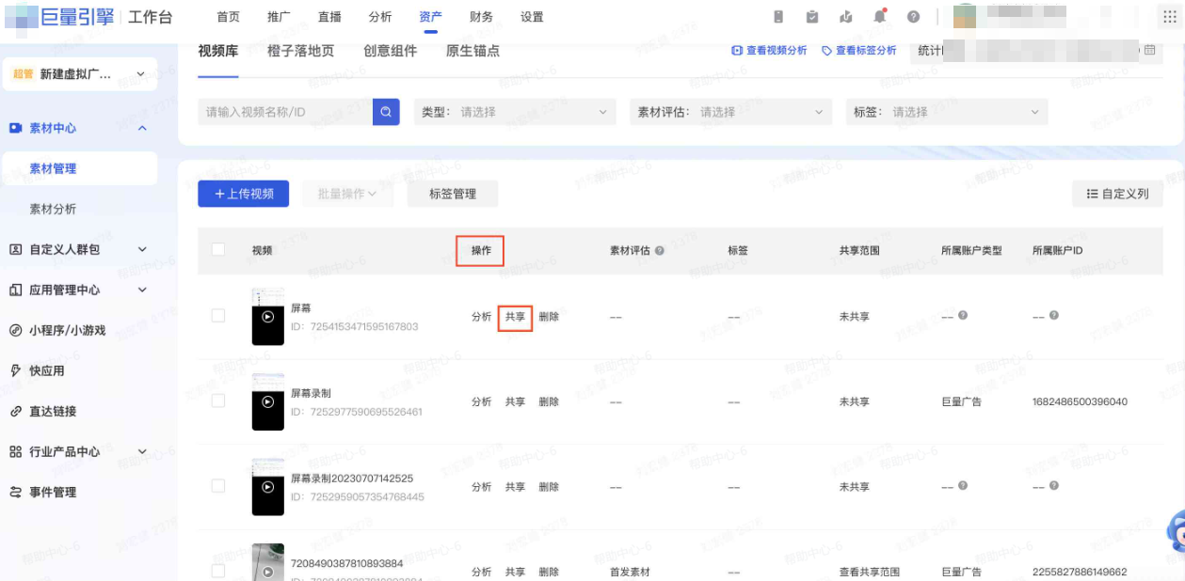Open the assistant robot icon
Viewport: 1185px width, 581px height.
coord(1176,532)
